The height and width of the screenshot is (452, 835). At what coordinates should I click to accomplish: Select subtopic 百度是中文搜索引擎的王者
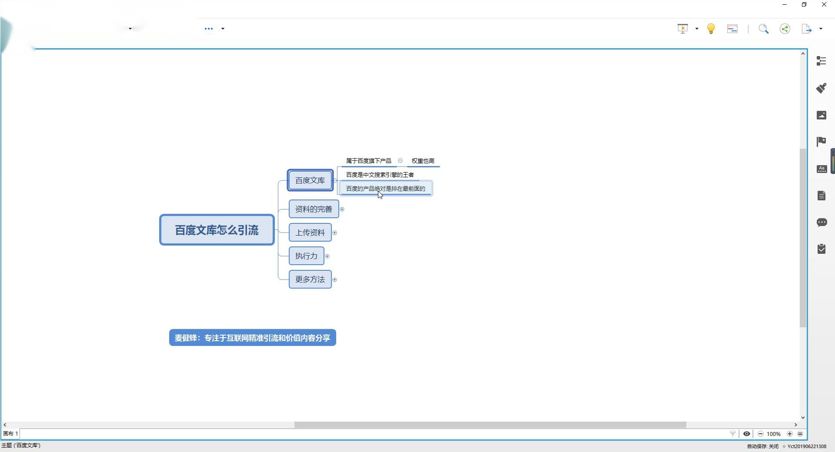coord(380,175)
